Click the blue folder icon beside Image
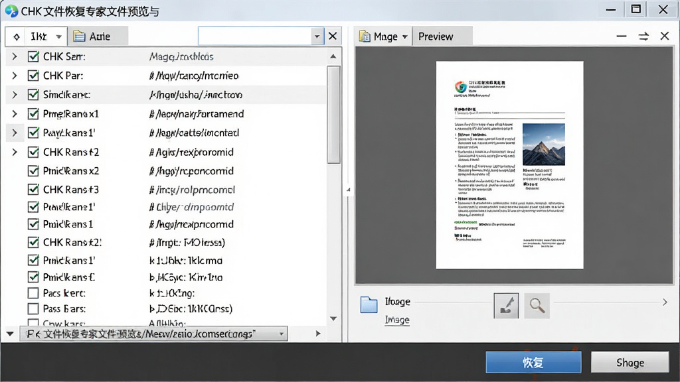This screenshot has width=680, height=382. [369, 305]
